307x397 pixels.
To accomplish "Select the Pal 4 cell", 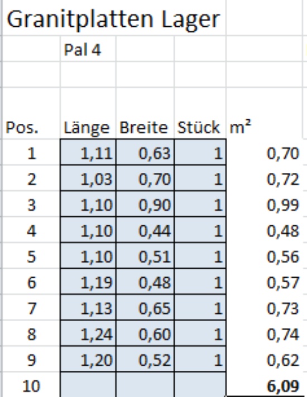I will point(88,49).
